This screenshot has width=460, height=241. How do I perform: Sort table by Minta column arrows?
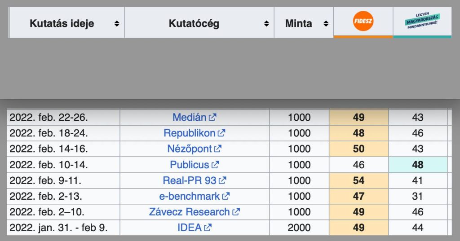[x=326, y=24]
